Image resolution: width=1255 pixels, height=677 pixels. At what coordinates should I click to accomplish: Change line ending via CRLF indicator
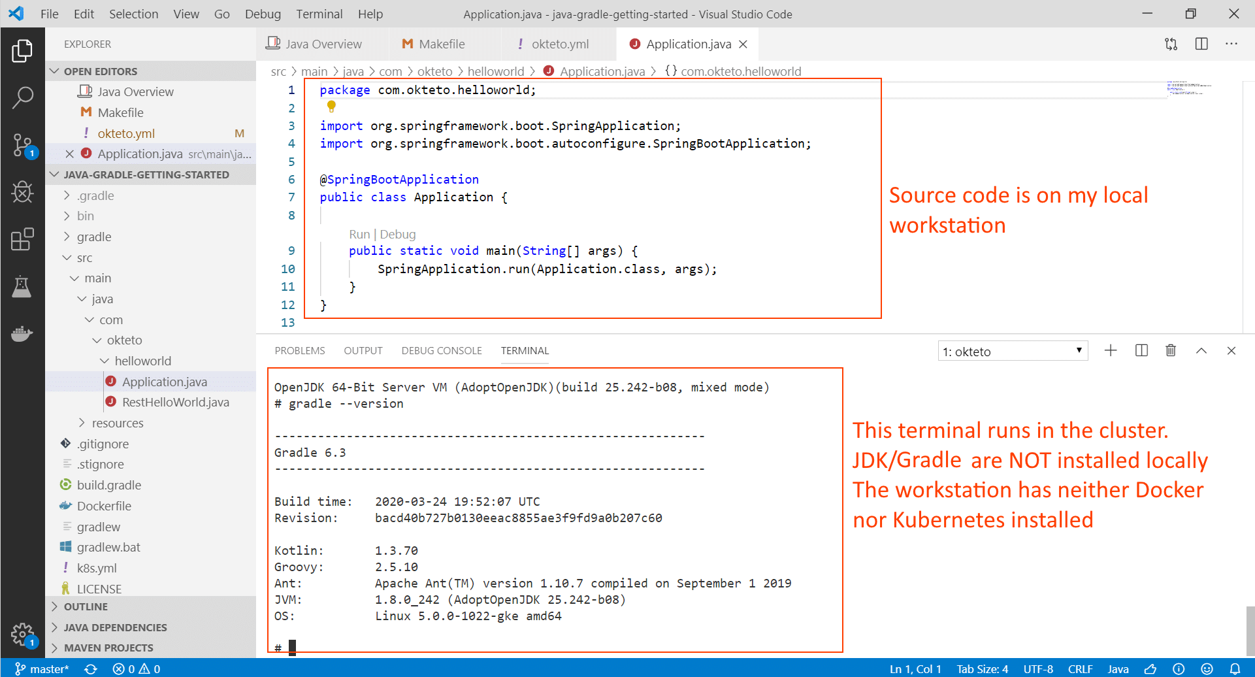[1080, 669]
